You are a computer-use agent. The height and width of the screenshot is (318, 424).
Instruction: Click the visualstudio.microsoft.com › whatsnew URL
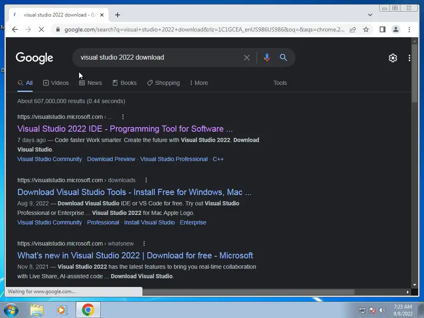(75, 243)
